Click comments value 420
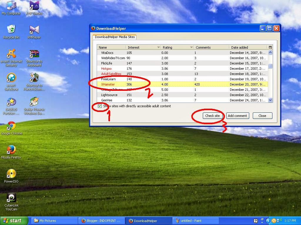 tap(197, 84)
